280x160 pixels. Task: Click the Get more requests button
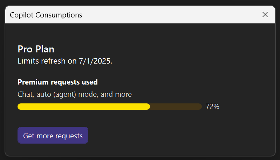click(x=53, y=136)
